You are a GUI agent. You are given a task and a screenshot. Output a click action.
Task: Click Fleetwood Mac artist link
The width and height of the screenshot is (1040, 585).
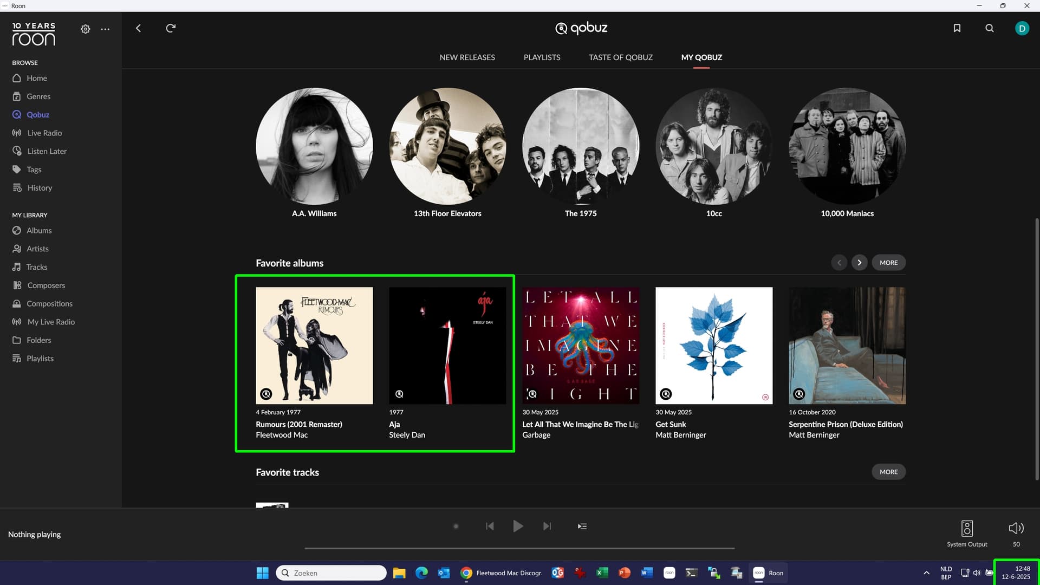282,435
